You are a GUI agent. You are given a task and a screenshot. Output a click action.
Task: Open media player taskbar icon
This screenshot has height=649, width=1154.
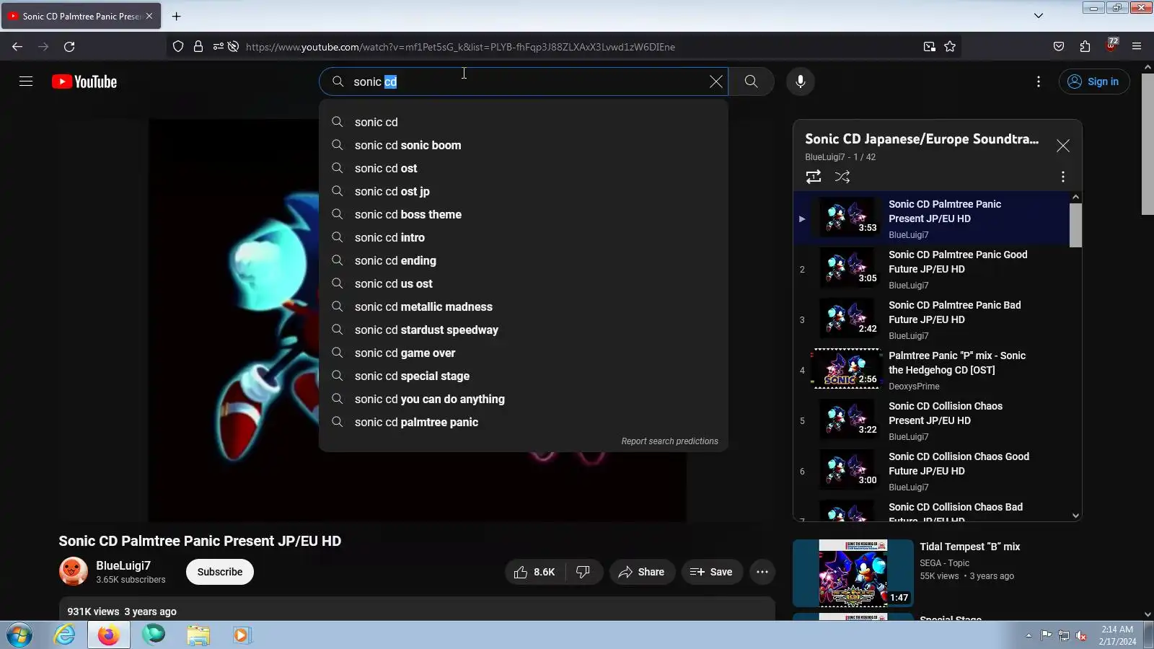(242, 635)
